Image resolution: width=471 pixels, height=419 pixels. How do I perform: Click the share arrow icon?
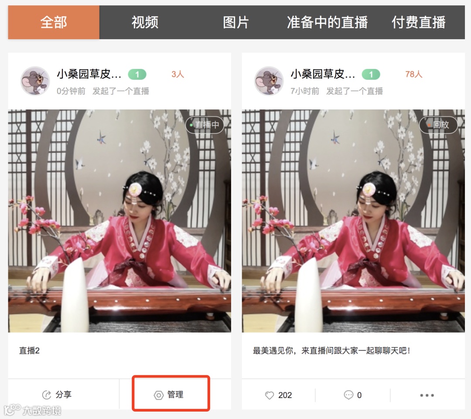click(x=47, y=395)
